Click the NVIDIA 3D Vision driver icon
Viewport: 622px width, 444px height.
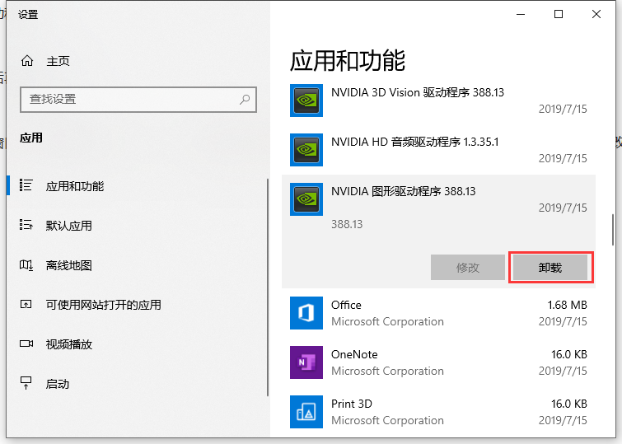click(306, 100)
